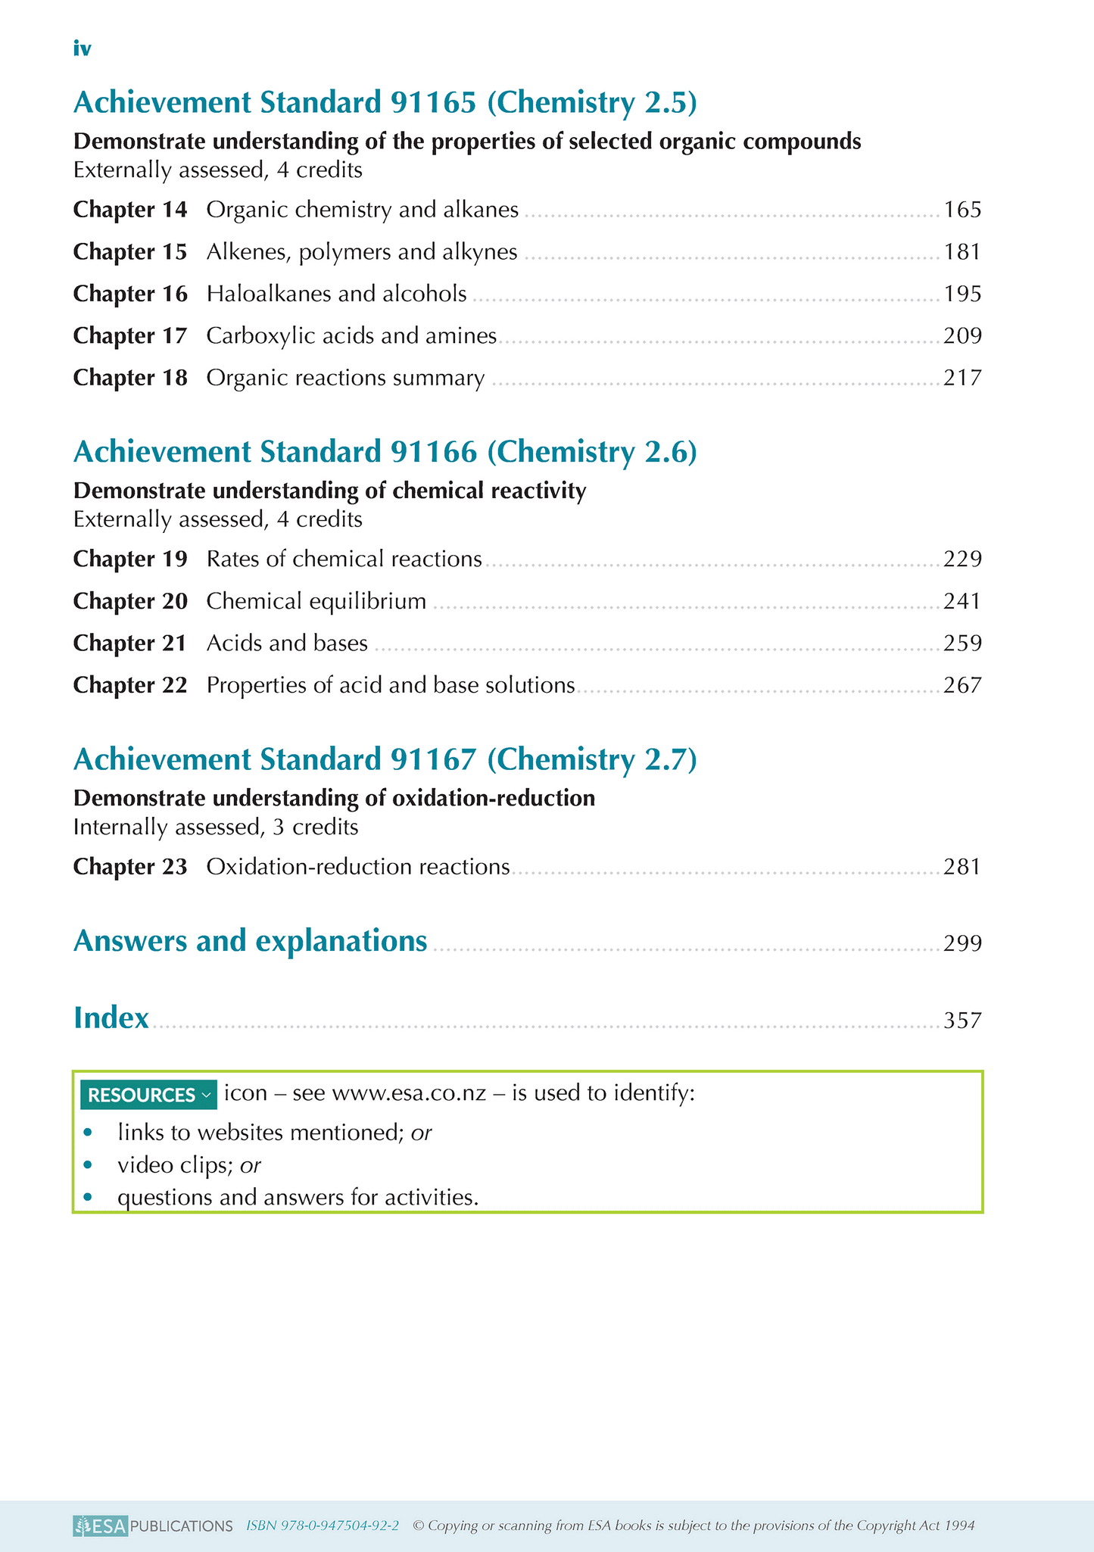Go to Chapter 15 Alkenes, polymers and alkynes
1094x1552 pixels.
[361, 252]
